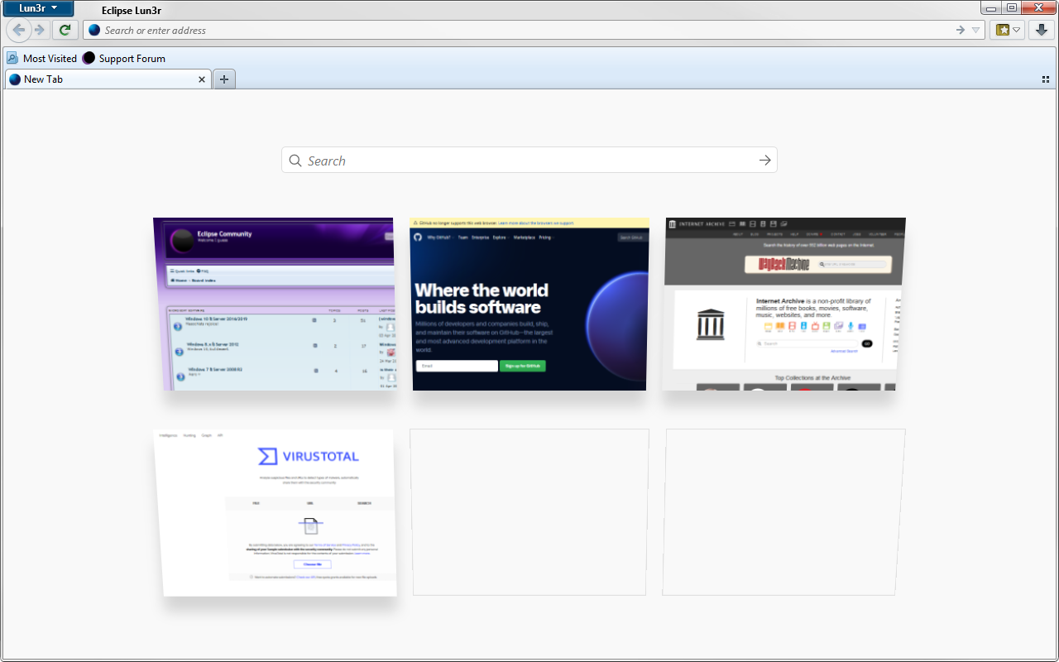Open a new tab with plus button
This screenshot has width=1059, height=662.
[x=224, y=79]
